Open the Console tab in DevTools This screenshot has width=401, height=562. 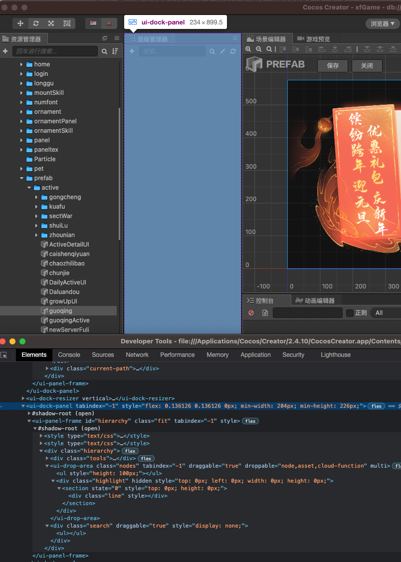[x=69, y=355]
